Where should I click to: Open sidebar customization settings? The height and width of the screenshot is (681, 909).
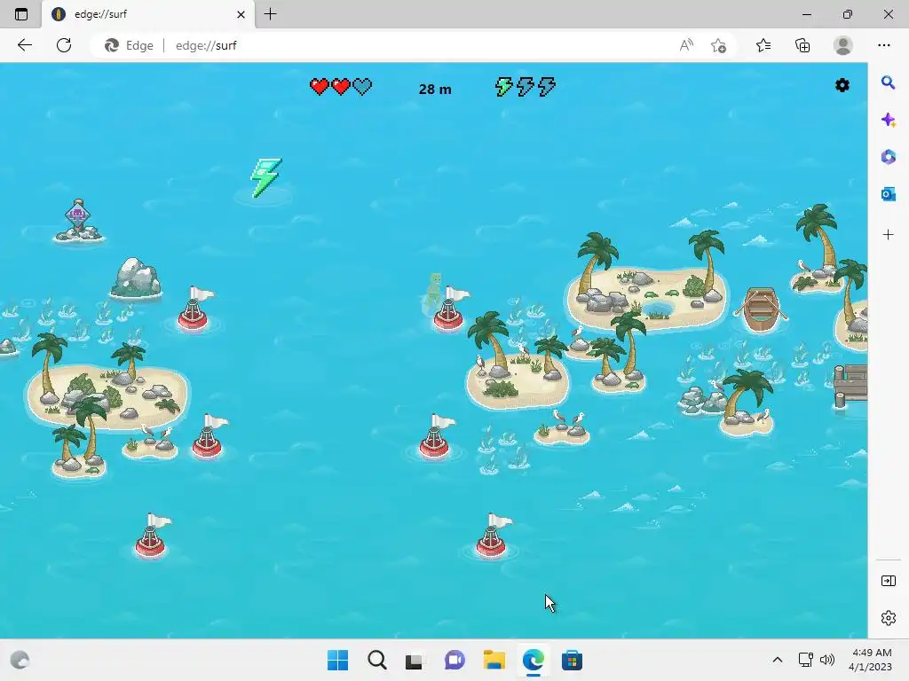point(888,618)
